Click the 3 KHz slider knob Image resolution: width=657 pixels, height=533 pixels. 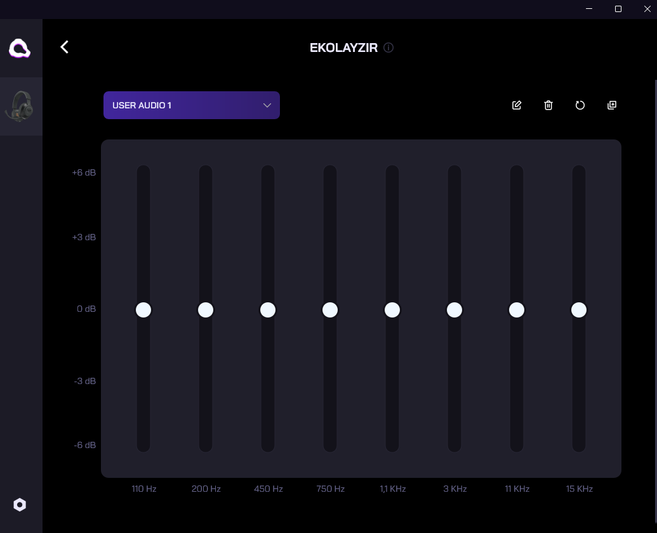[x=455, y=310]
